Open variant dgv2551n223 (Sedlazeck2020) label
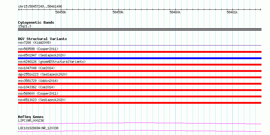Image resolution: width=270 pixels, height=135 pixels. coord(43,74)
